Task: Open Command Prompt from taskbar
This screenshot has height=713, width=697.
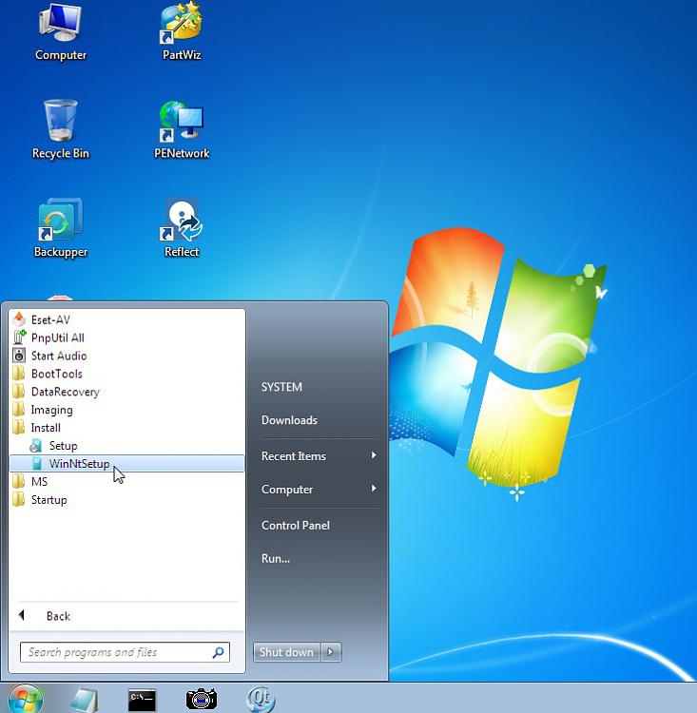Action: pos(142,701)
